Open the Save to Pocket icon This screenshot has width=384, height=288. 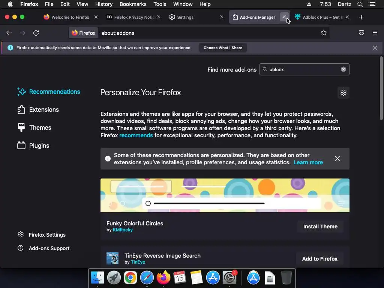click(361, 33)
